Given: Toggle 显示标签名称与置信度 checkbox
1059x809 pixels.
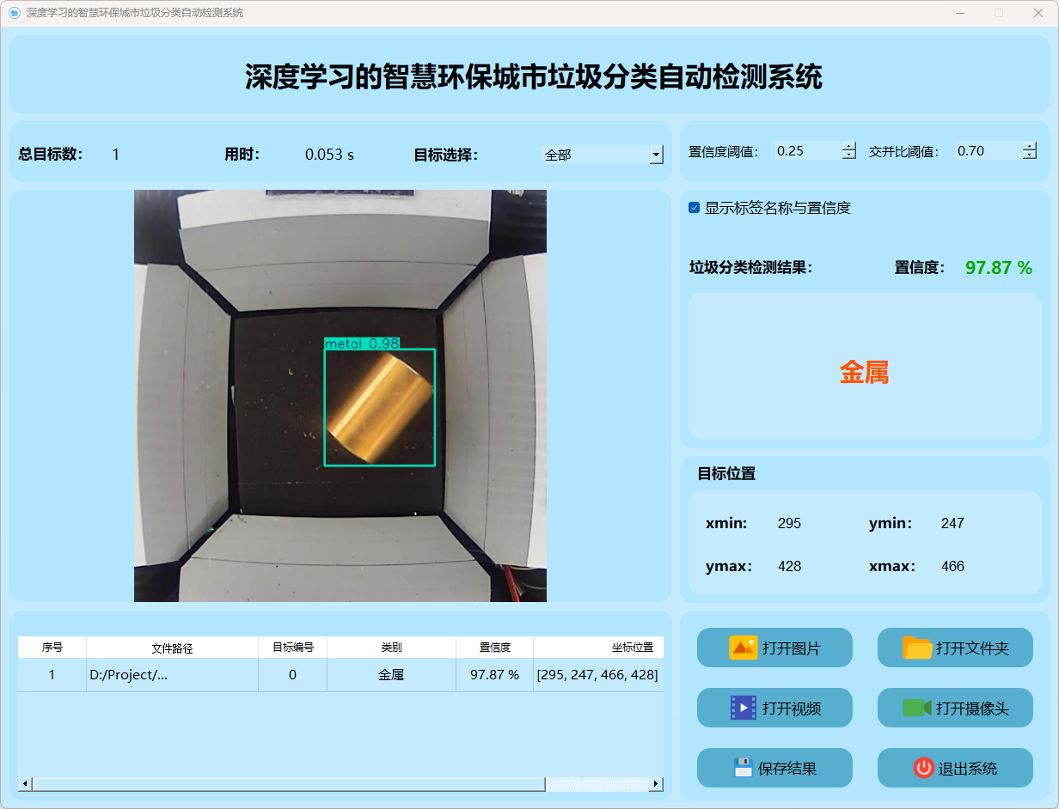Looking at the screenshot, I should tap(695, 208).
